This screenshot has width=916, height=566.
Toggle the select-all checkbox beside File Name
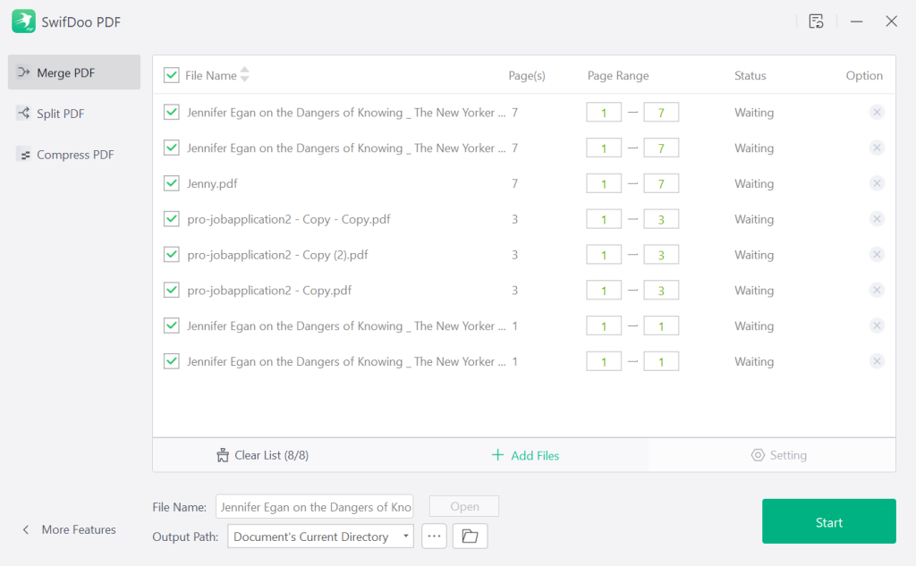171,75
